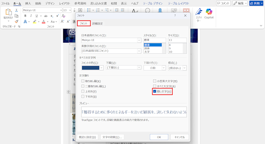Screen dimensions: 265x144
Task: Click the dark blue font color swatch
Action: [x=91, y=68]
